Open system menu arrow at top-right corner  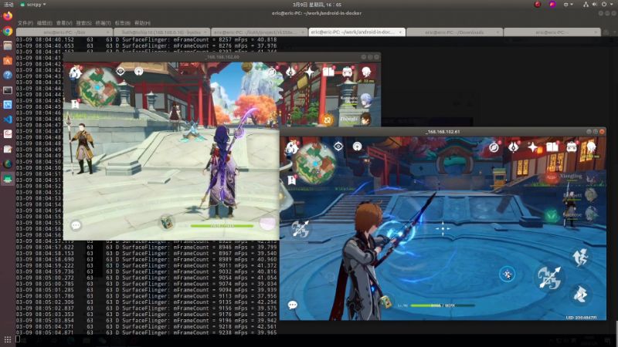tap(611, 5)
